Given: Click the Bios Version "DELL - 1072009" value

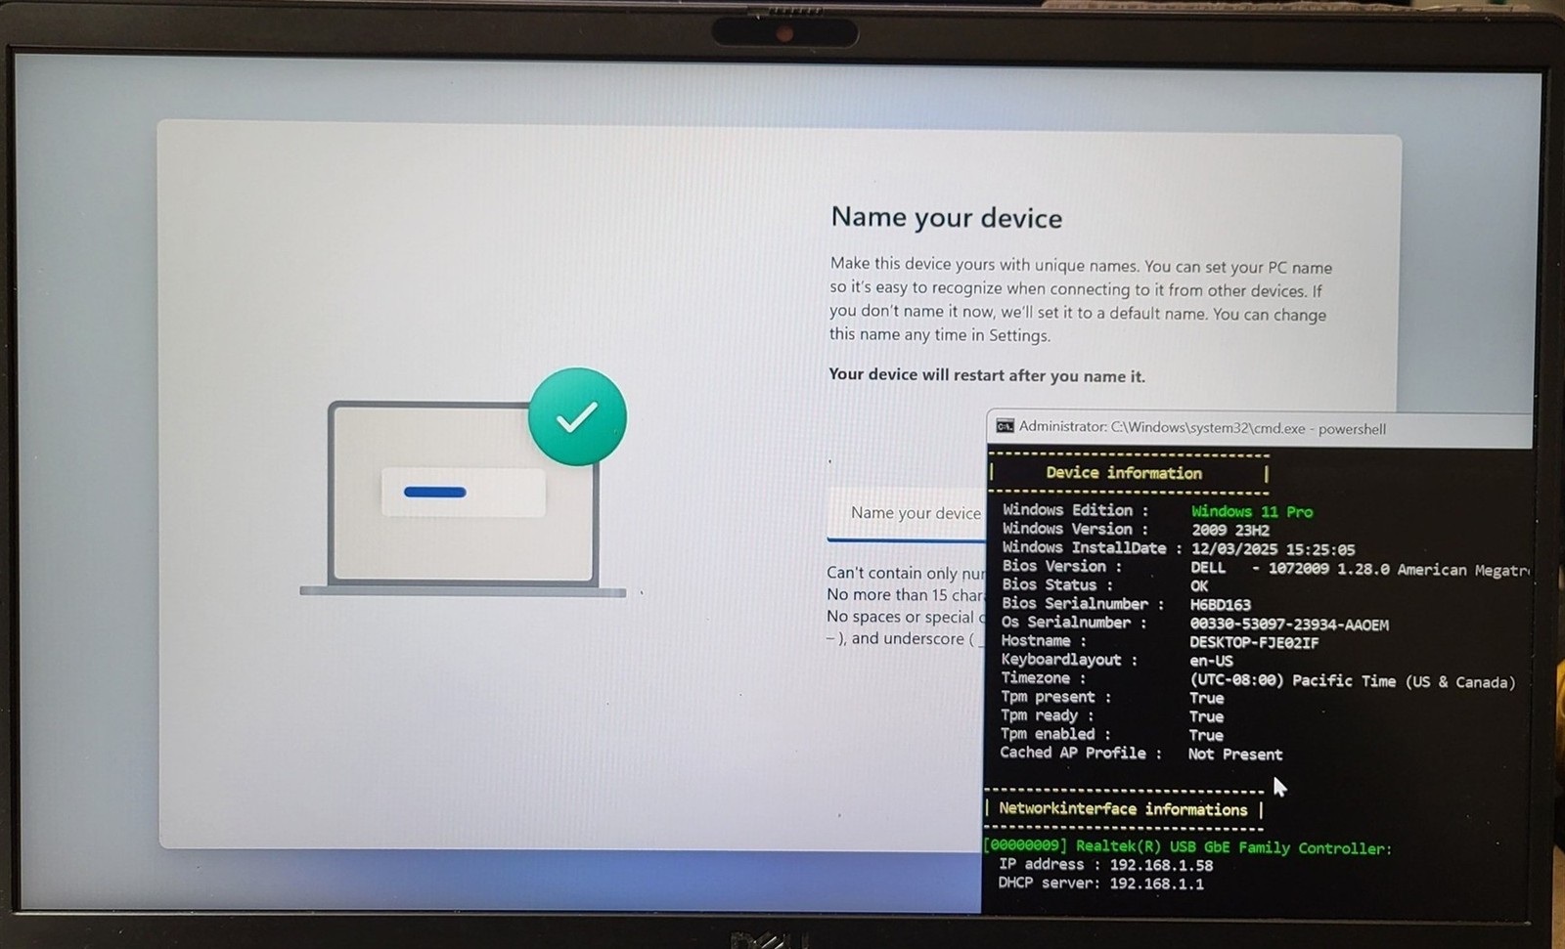Looking at the screenshot, I should (x=1360, y=569).
